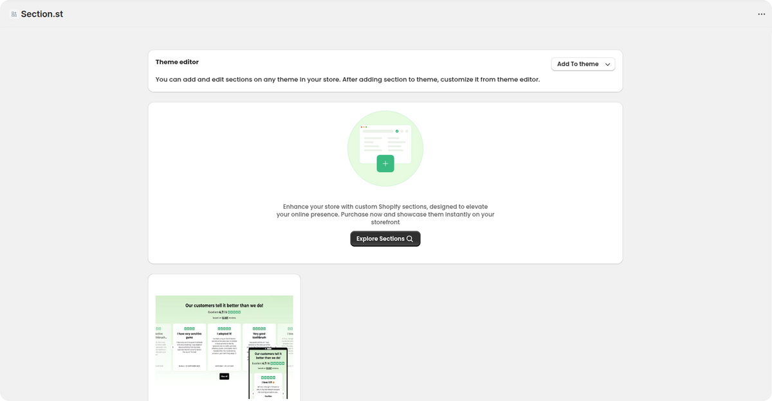Click the magnifier icon in Explore Sections

tap(410, 239)
